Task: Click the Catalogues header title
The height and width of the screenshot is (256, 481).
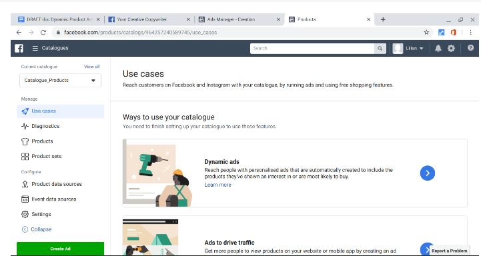Action: click(x=55, y=48)
